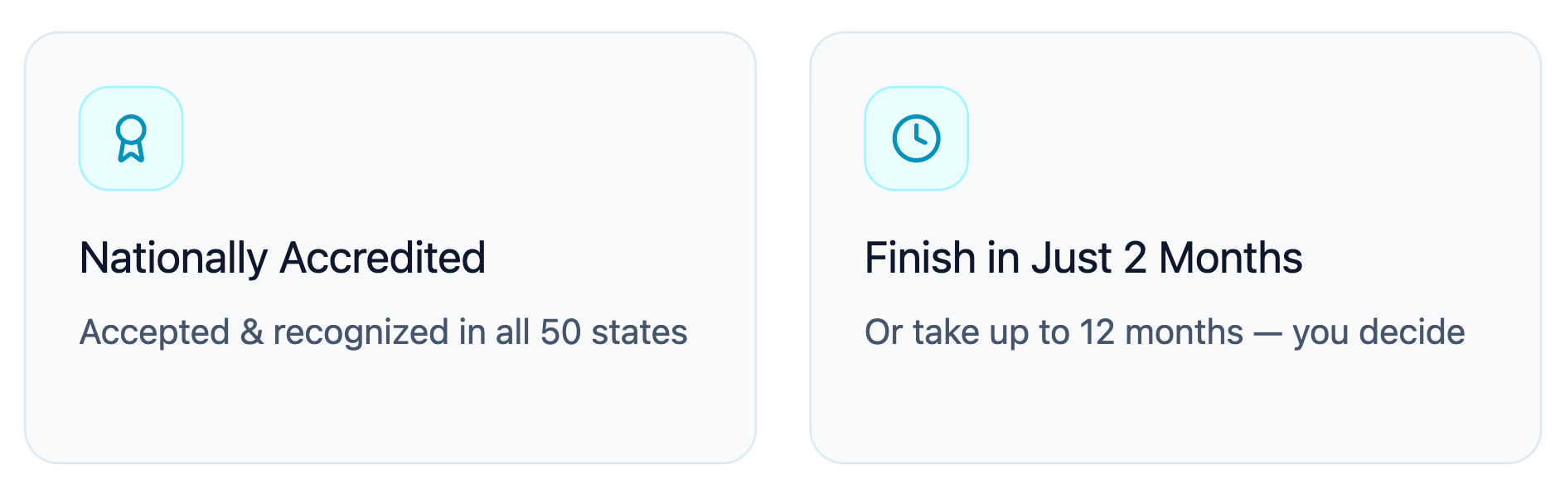1560x494 pixels.
Task: Click the "Or take up to 12 months" text
Action: point(1054,332)
